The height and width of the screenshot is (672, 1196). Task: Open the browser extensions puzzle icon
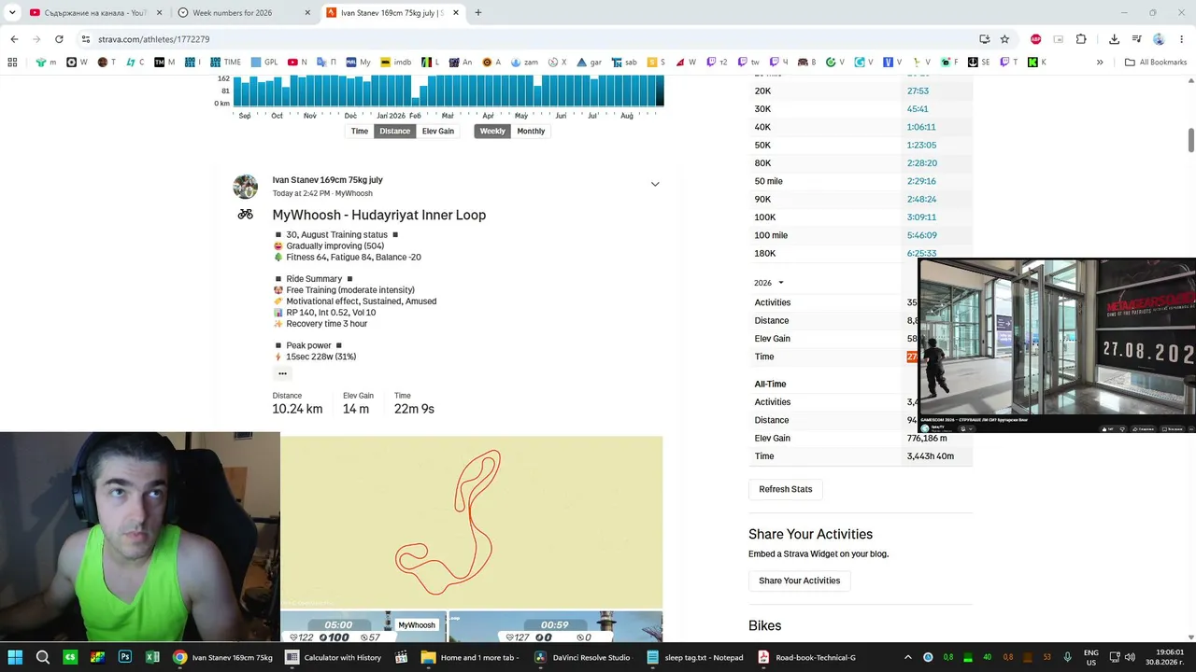1081,39
